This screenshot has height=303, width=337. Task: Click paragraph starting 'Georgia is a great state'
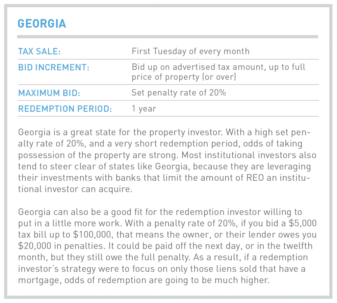tap(167, 161)
